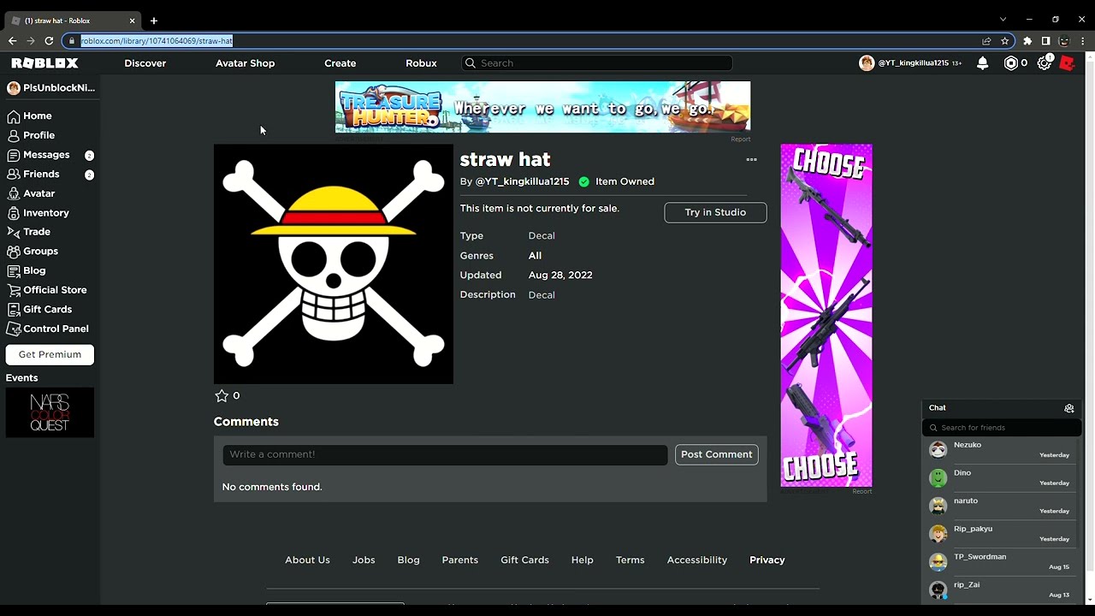Click the chat group settings icon
Image resolution: width=1095 pixels, height=616 pixels.
coord(1068,408)
